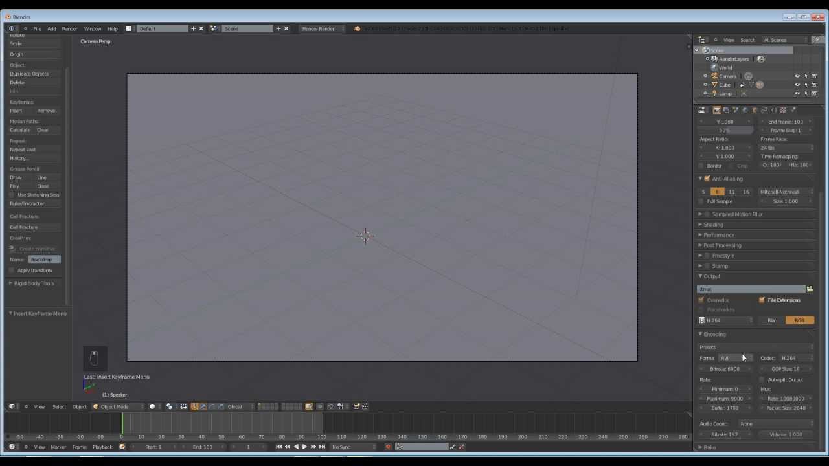
Task: Open the Help menu
Action: [x=112, y=28]
